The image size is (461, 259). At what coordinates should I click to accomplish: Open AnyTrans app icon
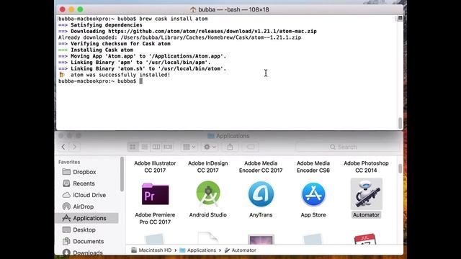click(x=261, y=194)
